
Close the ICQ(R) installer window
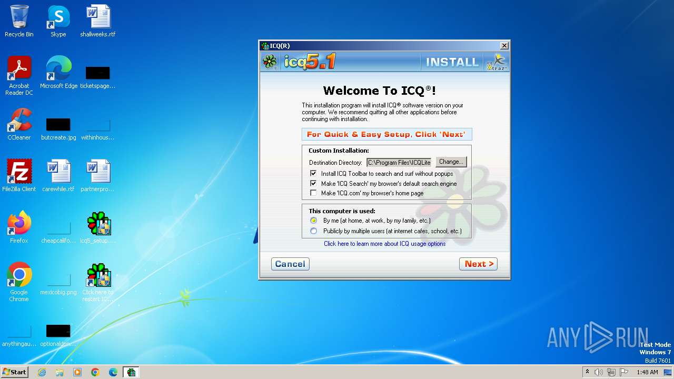tap(504, 46)
